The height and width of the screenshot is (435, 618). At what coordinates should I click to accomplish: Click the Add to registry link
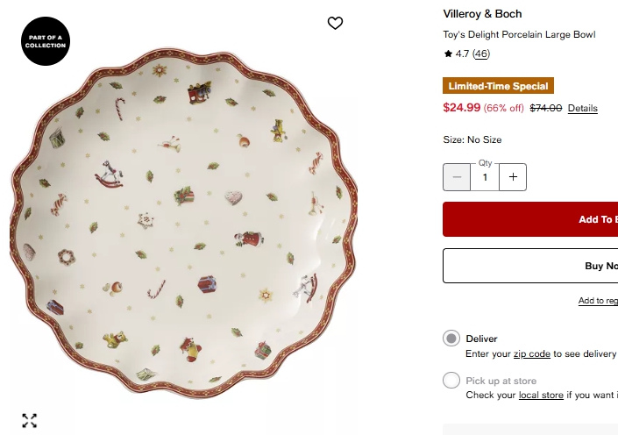598,301
